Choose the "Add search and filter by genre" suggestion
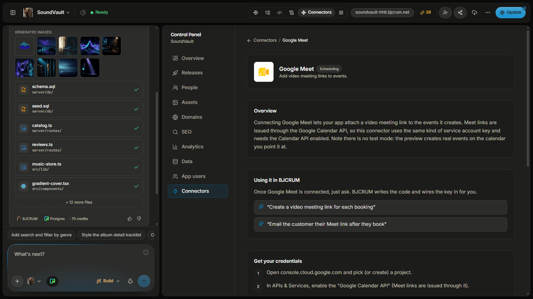533x299 pixels. (41, 235)
